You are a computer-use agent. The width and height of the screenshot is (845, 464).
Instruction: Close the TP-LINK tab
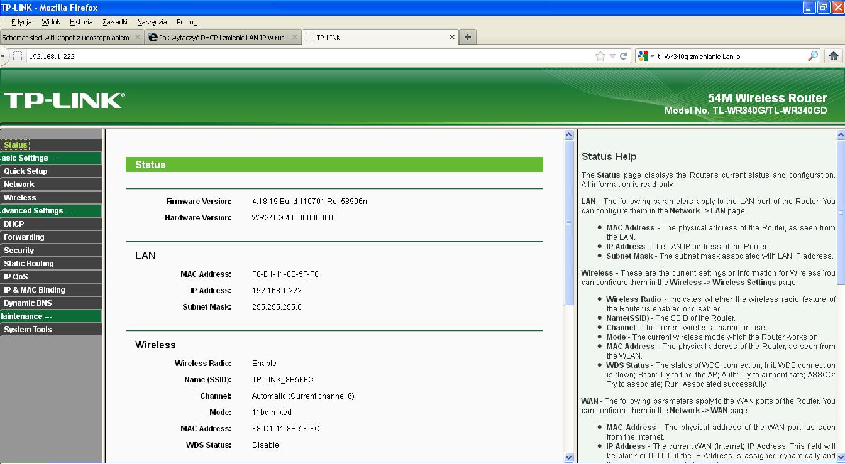[x=451, y=37]
